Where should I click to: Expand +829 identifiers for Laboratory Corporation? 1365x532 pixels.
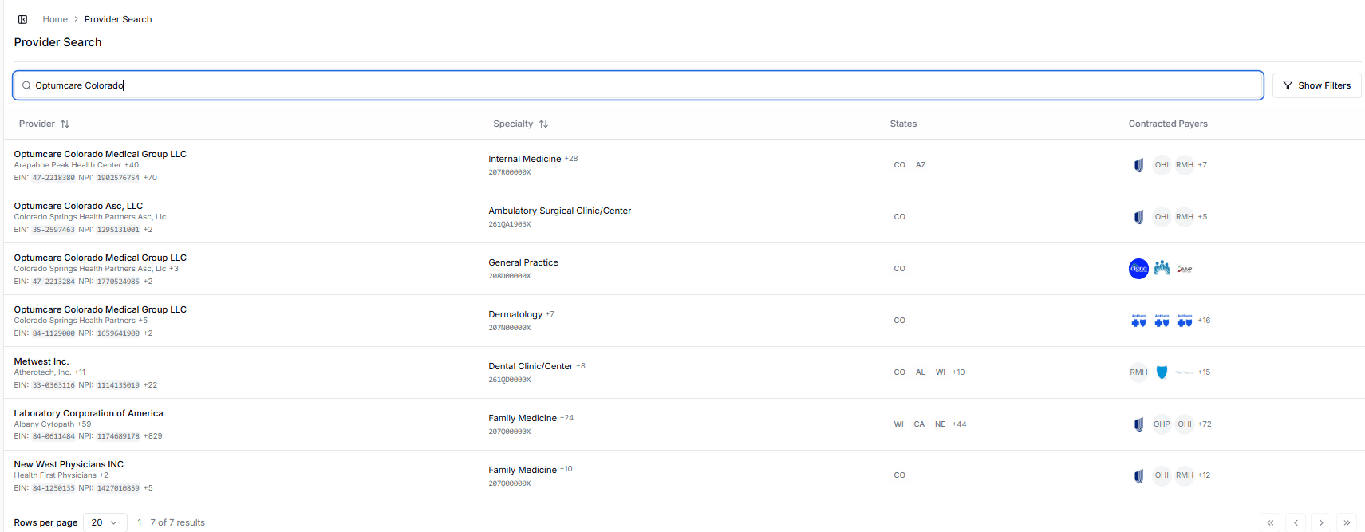pyautogui.click(x=152, y=436)
